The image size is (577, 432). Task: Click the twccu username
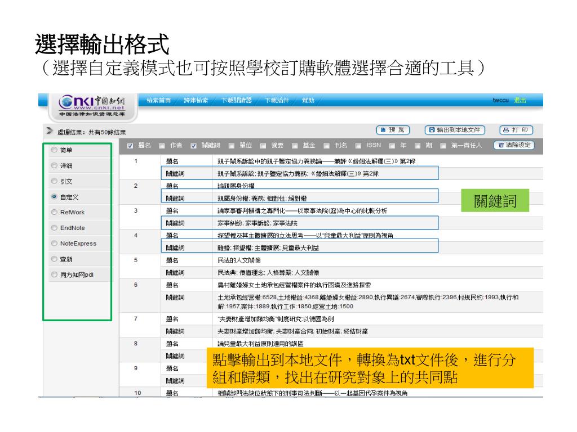500,100
